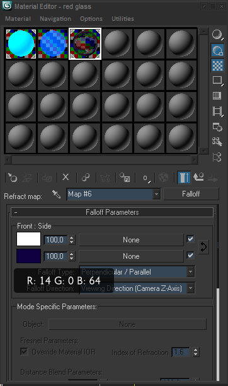
Task: Click the first amount value field 100,0
Action: click(x=55, y=240)
